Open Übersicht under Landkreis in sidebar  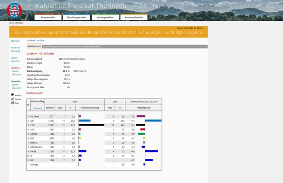coord(16,74)
